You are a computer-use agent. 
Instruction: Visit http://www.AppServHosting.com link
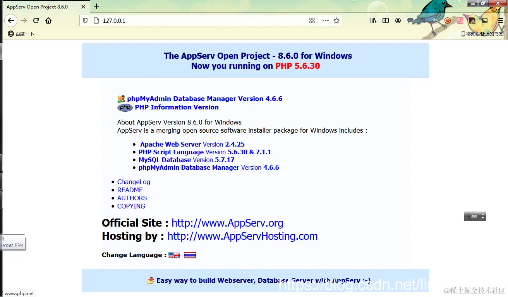pyautogui.click(x=242, y=236)
